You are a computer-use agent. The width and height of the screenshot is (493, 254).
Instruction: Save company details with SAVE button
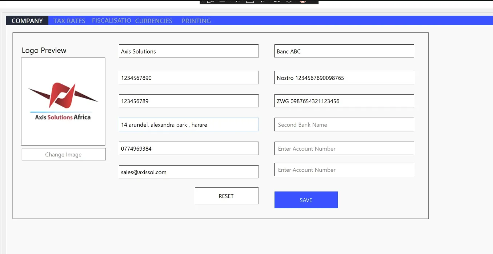[306, 200]
